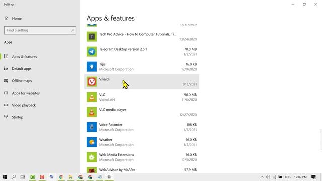Open the Settings gear in taskbar
322x181 pixels.
(109, 177)
